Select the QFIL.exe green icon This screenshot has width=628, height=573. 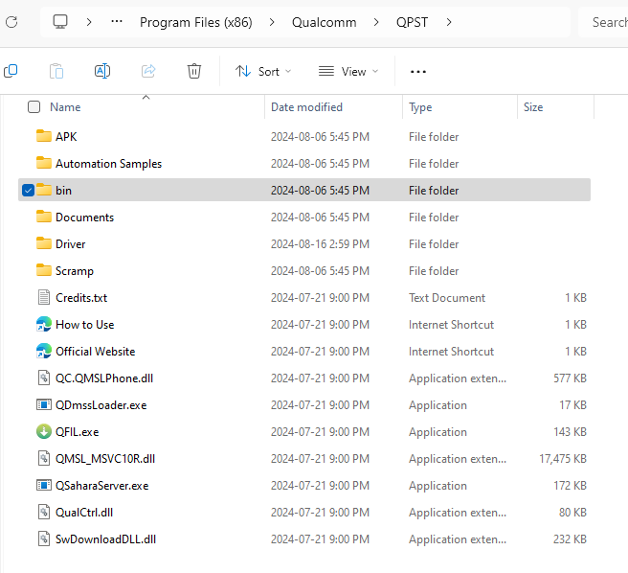point(44,432)
